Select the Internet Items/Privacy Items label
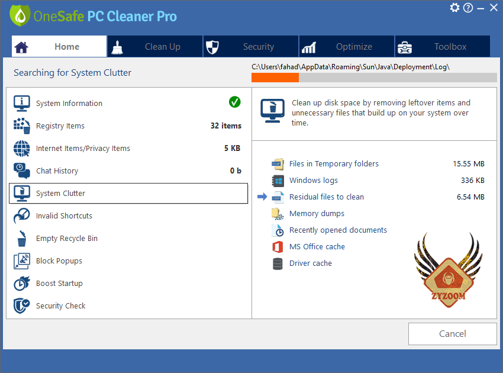The image size is (503, 373). (83, 148)
